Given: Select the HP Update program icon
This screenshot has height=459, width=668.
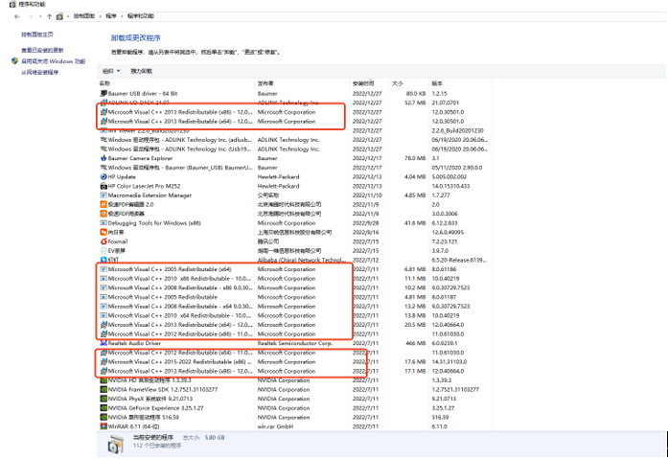Looking at the screenshot, I should click(104, 176).
